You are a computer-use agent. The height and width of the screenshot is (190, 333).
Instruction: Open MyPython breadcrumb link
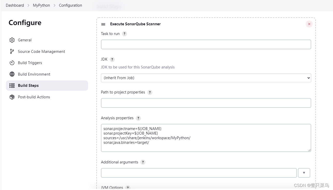tap(41, 5)
